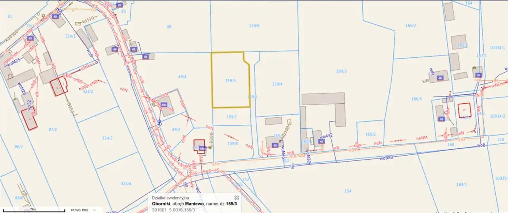The width and height of the screenshot is (508, 213).
Task: Select address marker 41 by the road
Action: (x=321, y=141)
